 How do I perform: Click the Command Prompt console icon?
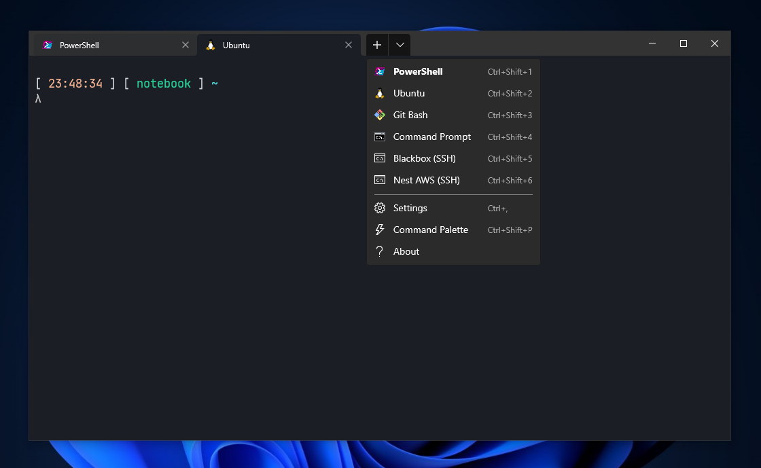(x=380, y=137)
